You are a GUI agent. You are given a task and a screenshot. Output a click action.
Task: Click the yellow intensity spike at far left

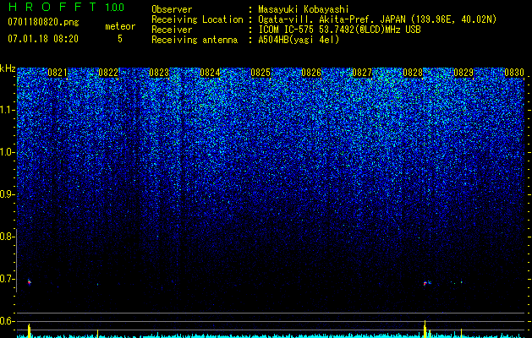(x=29, y=331)
